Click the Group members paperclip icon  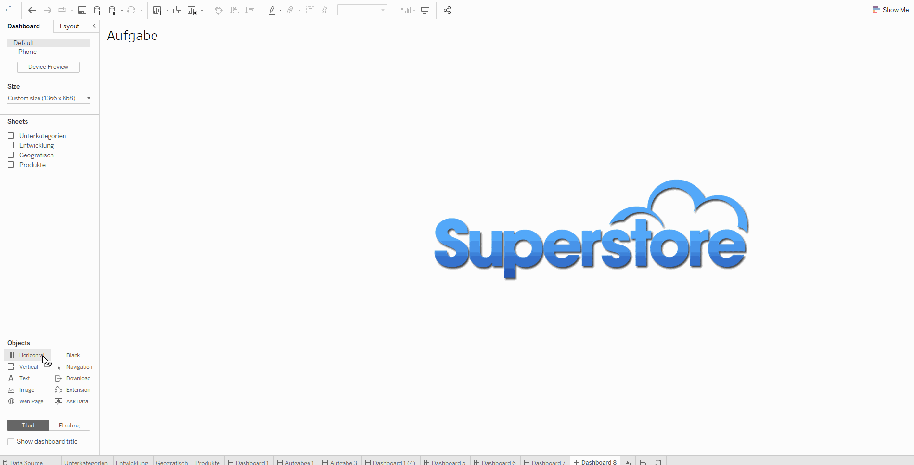click(290, 10)
